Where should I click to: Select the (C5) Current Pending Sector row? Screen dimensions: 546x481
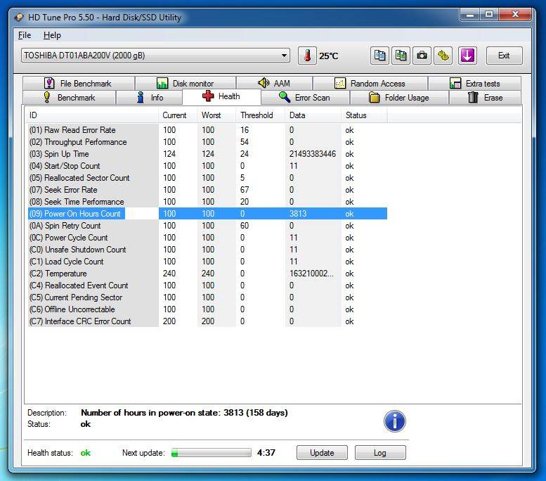[x=207, y=297]
